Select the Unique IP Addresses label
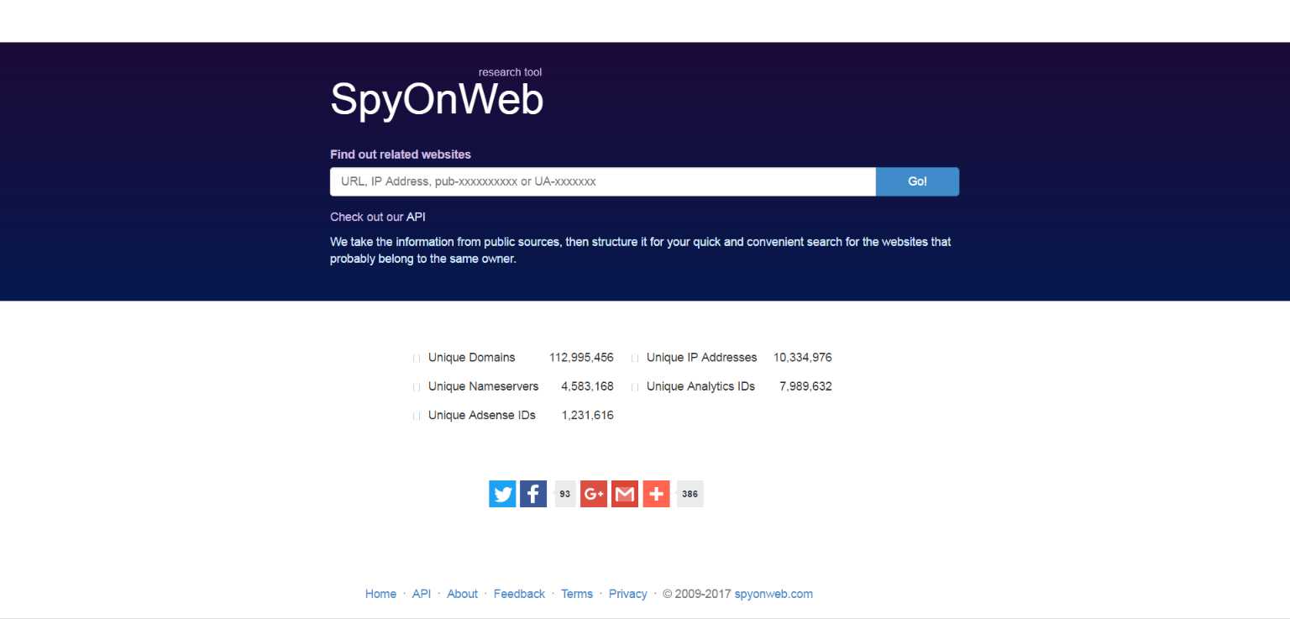Viewport: 1290px width, 619px height. tap(702, 357)
